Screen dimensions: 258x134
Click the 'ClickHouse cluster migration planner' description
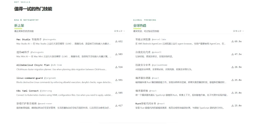(61, 69)
